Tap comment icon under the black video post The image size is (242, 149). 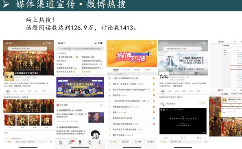183,138
